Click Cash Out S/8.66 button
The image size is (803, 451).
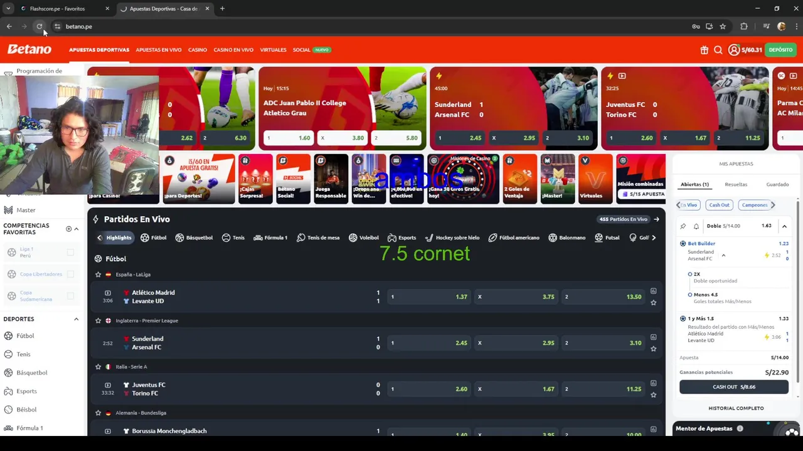(734, 387)
